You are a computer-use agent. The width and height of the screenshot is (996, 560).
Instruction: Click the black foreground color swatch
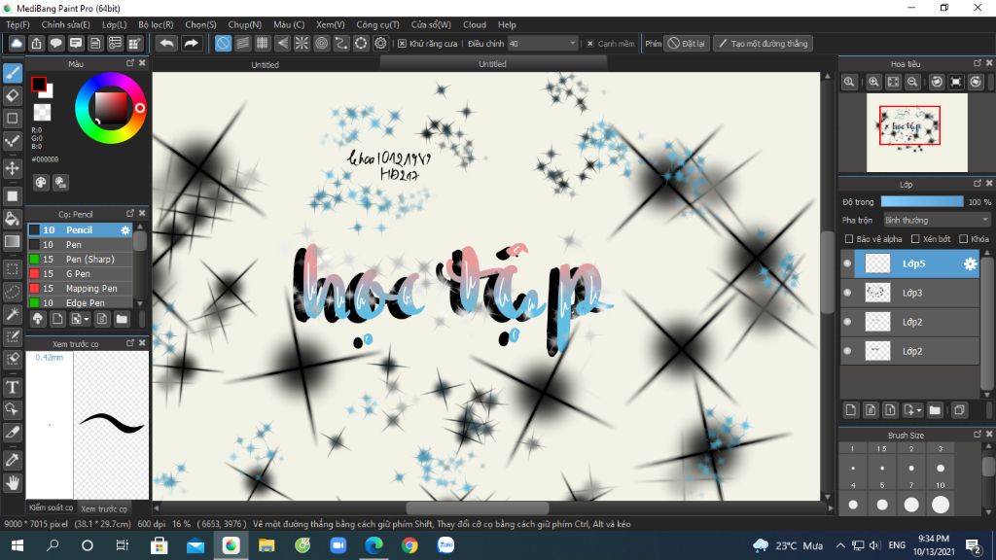(x=38, y=84)
